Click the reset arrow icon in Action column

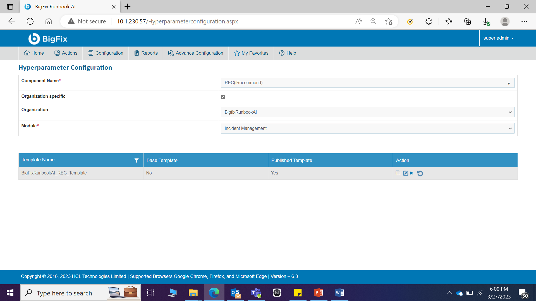coord(420,173)
